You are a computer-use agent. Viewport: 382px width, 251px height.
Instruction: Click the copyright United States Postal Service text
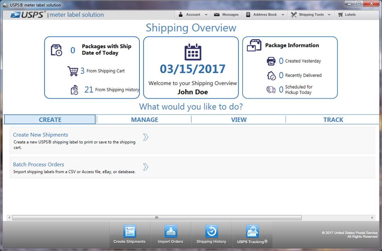tap(350, 235)
